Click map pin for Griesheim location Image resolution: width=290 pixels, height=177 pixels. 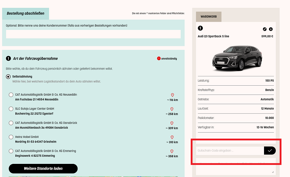[x=172, y=137]
